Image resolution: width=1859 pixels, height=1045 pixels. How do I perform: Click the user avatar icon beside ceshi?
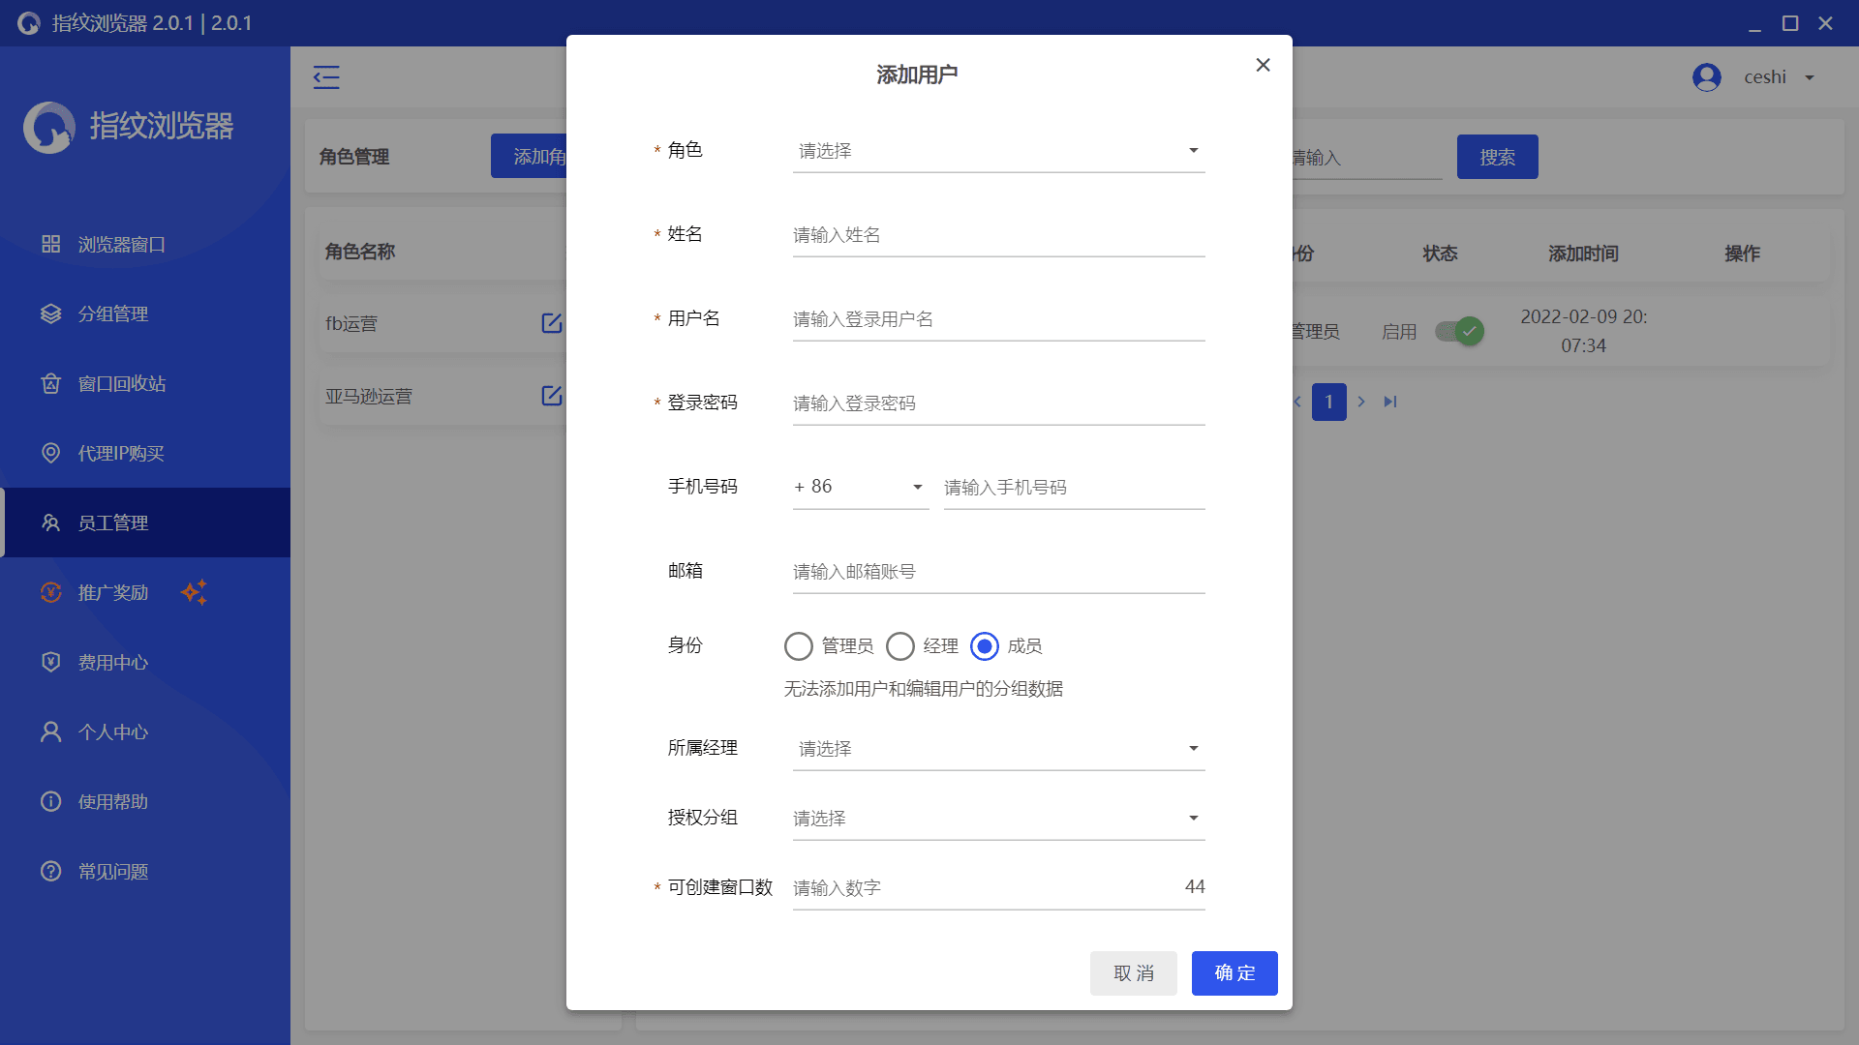(x=1706, y=77)
